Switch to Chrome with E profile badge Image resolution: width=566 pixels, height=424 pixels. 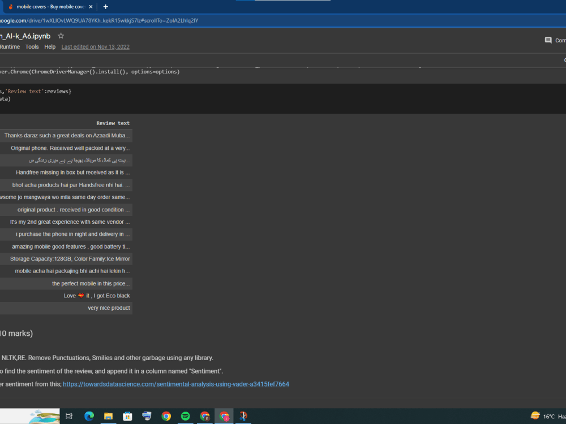205,416
